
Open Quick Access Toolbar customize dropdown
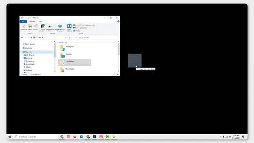click(x=31, y=18)
